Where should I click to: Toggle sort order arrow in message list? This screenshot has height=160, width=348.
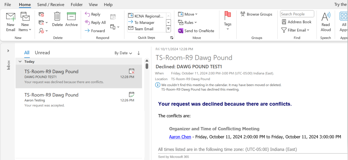[x=139, y=53]
